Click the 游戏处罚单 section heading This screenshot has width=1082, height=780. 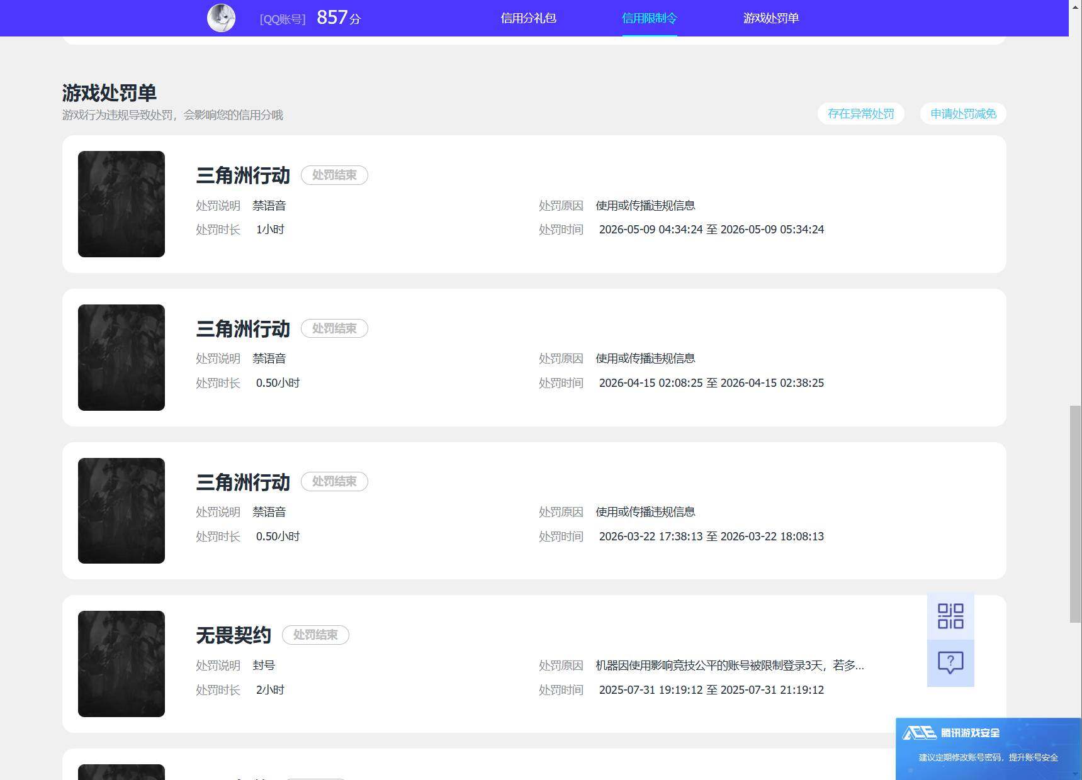(x=109, y=93)
